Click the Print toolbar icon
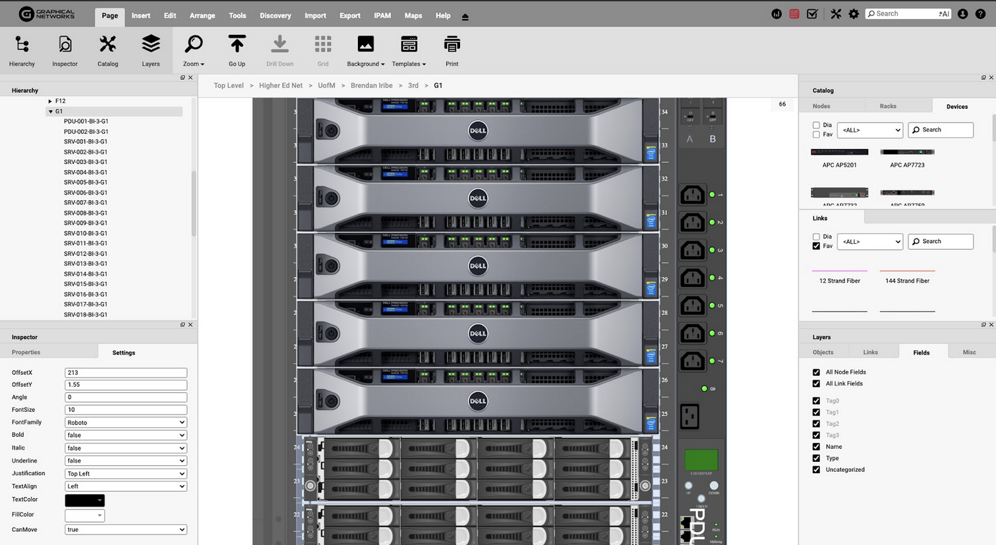This screenshot has height=545, width=996. pos(452,51)
